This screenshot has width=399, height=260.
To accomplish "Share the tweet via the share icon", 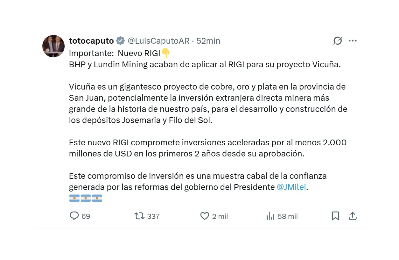I will 353,216.
